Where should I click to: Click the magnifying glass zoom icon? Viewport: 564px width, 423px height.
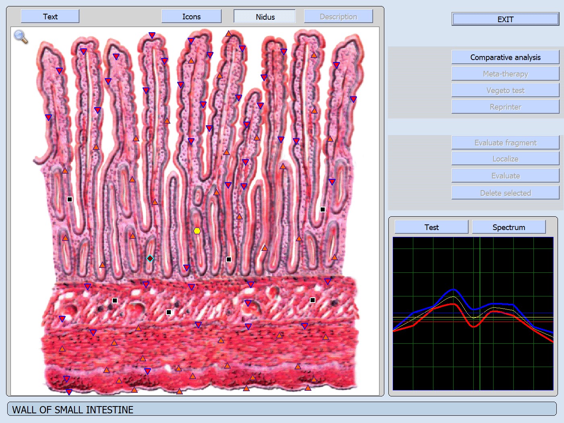tap(21, 37)
